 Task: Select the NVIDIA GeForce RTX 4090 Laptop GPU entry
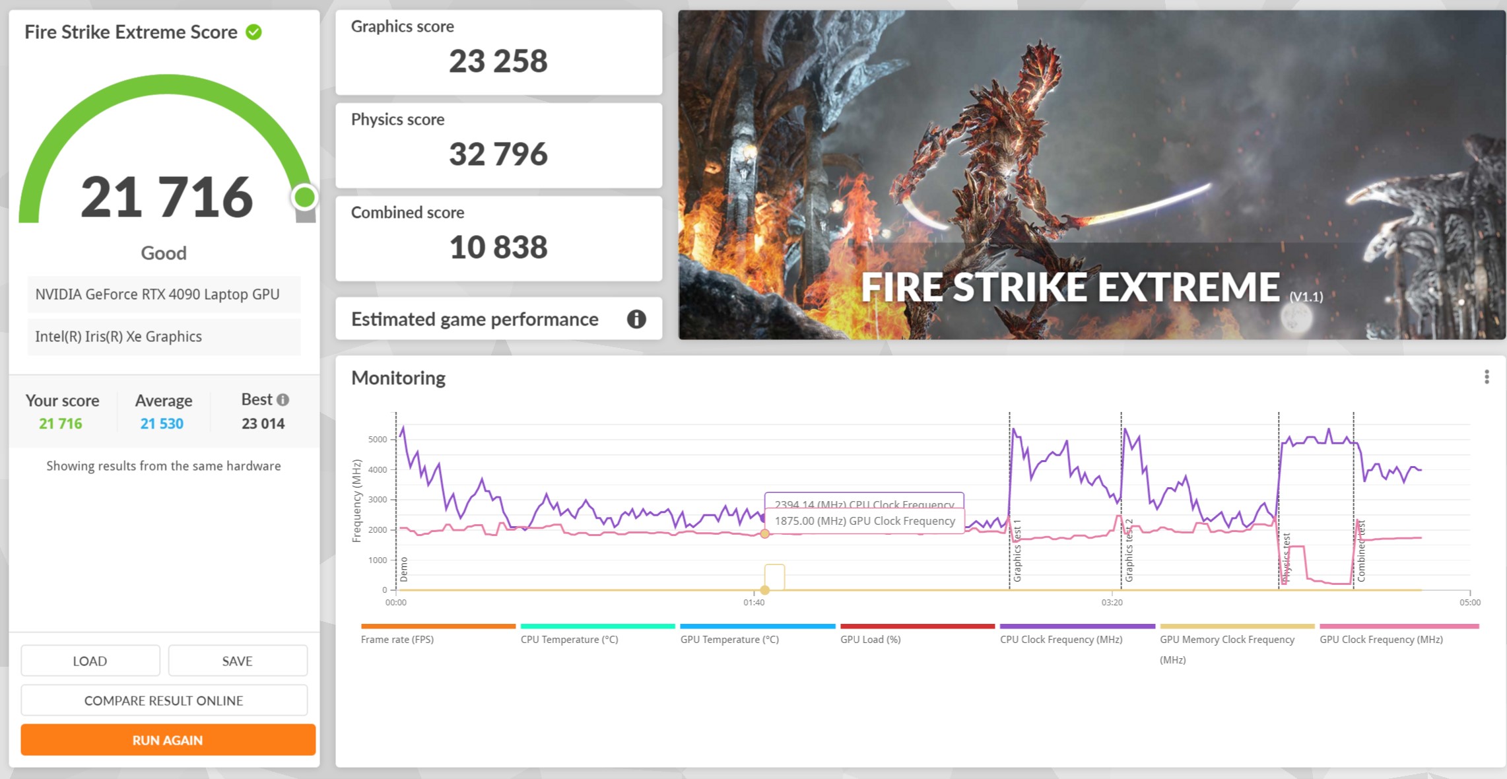click(158, 294)
